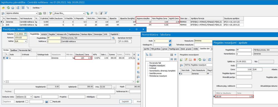Open the date picker next to Datums
This screenshot has width=278, height=107.
[26, 34]
